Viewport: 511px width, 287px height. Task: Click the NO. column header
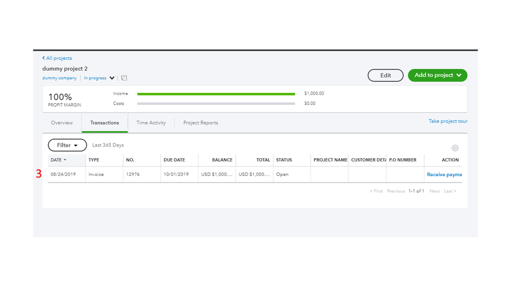[x=142, y=160]
